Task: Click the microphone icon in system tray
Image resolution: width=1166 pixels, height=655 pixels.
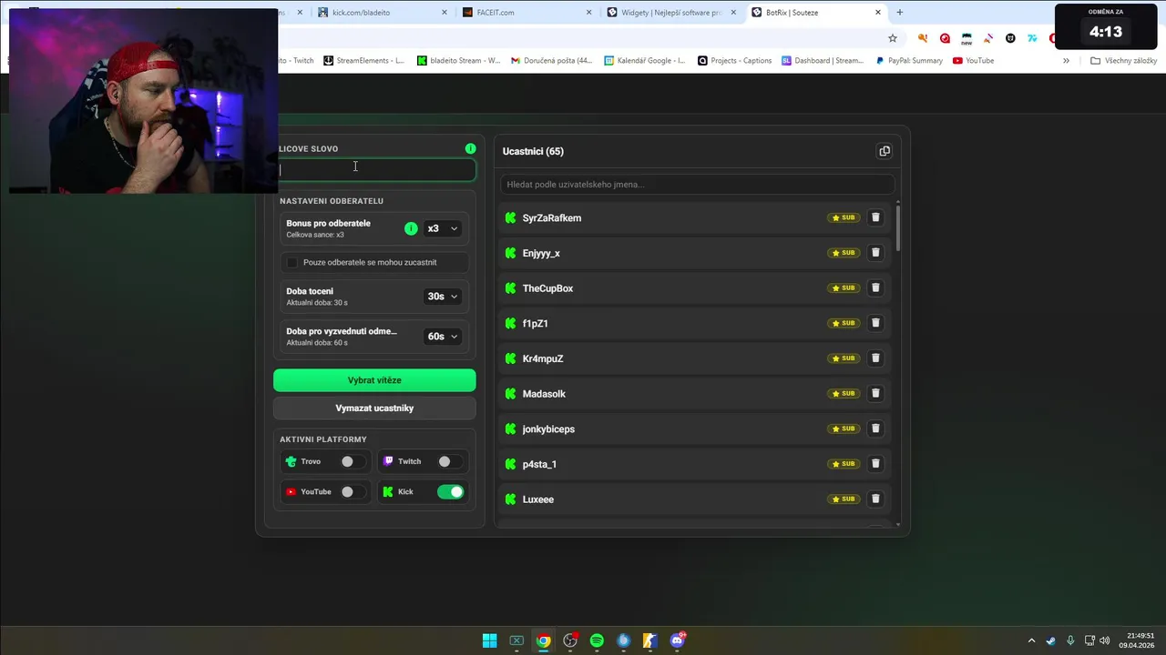Action: click(x=1070, y=640)
